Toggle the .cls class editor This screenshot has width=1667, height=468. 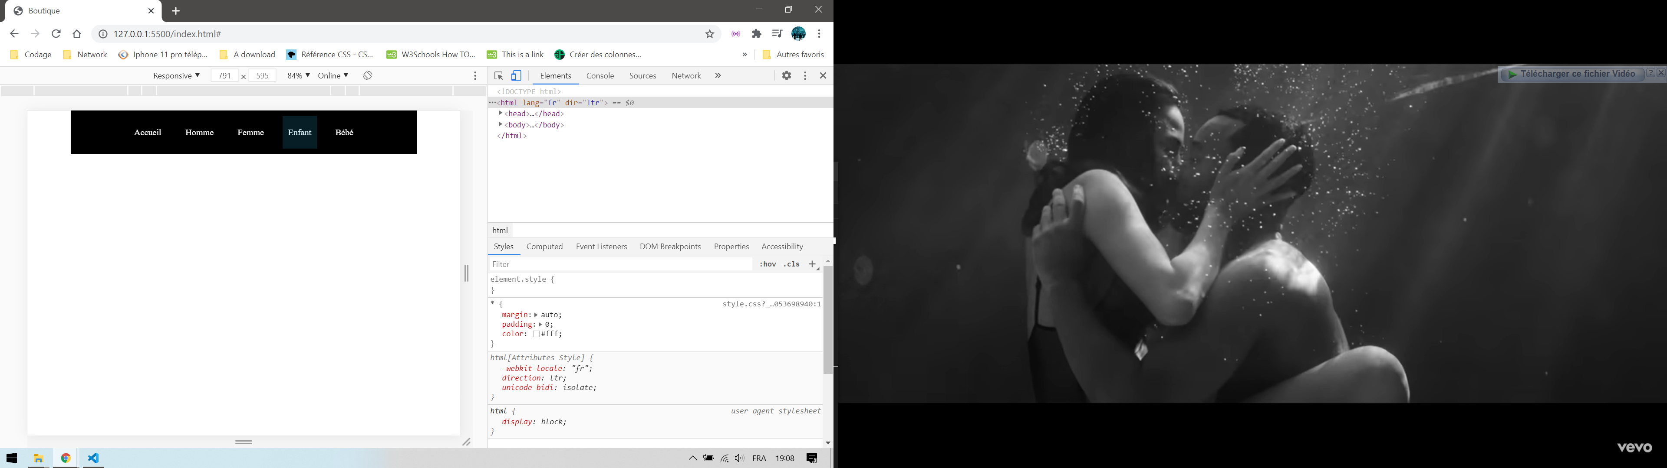792,264
